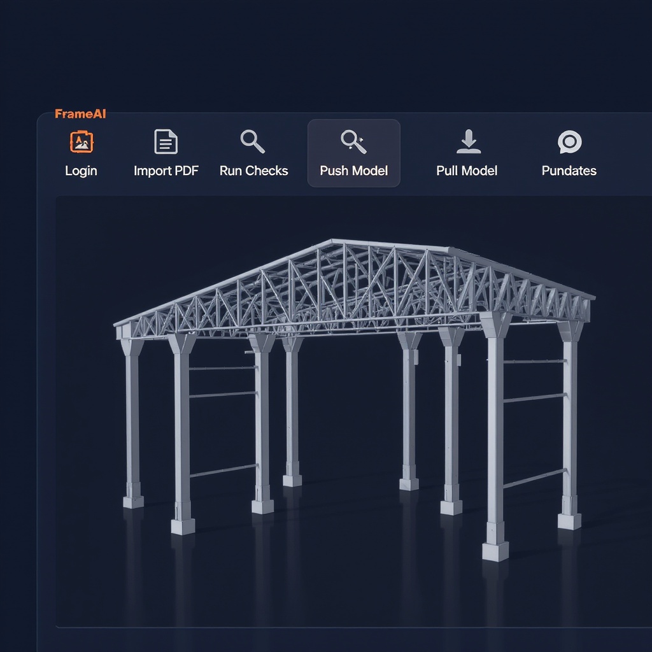Click the Login icon

coord(81,142)
